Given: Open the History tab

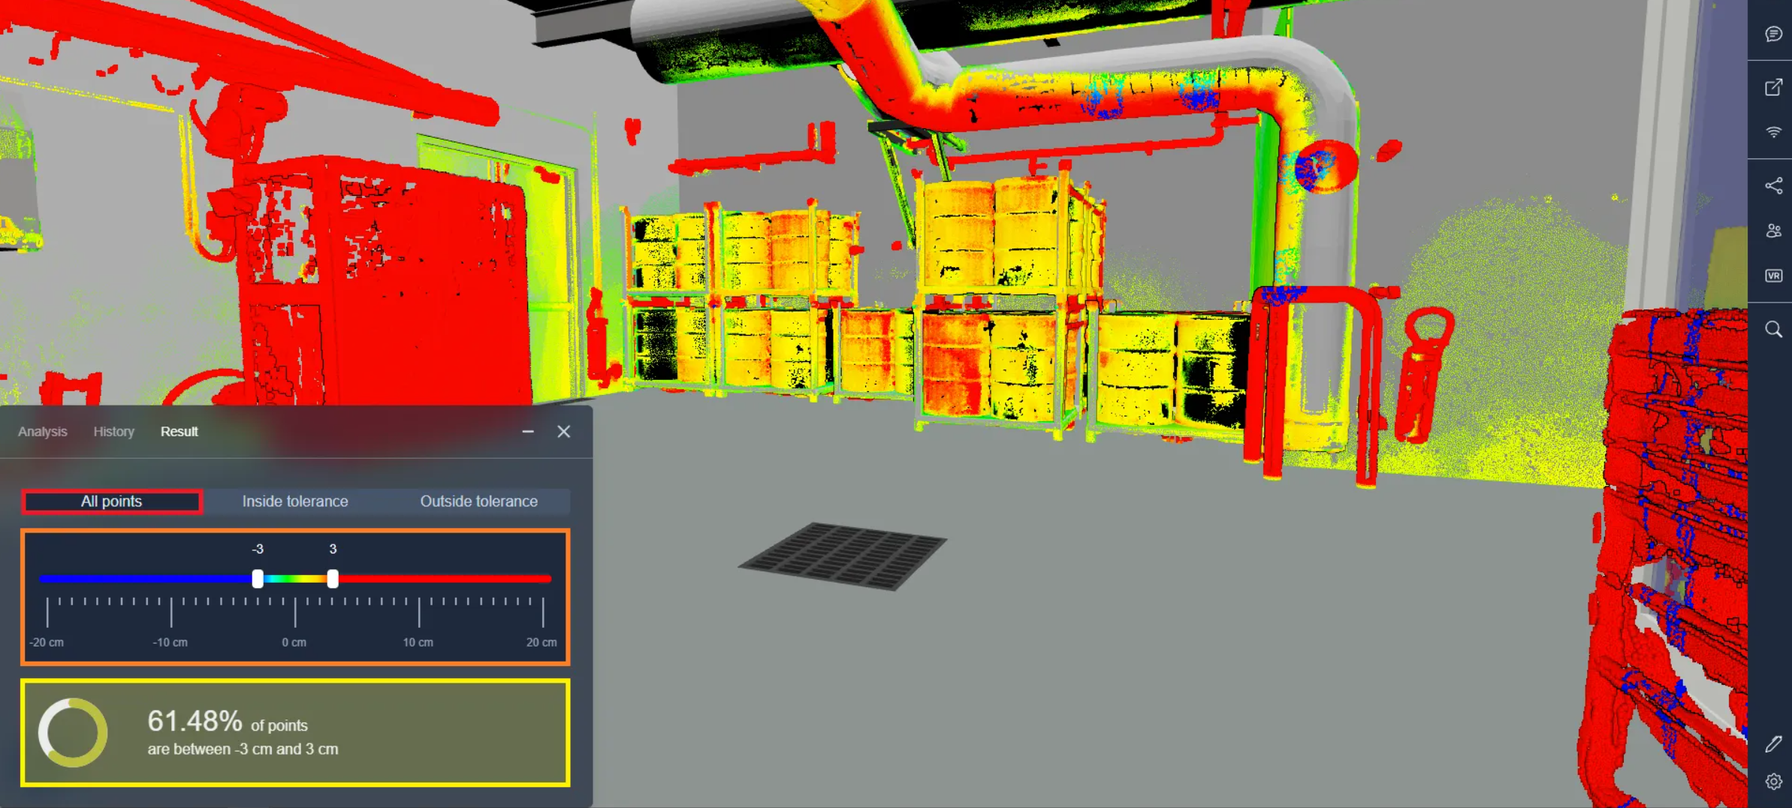Looking at the screenshot, I should [113, 432].
